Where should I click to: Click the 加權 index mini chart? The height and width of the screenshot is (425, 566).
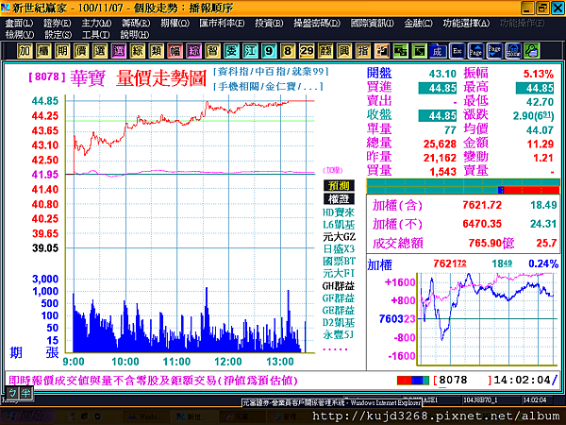click(488, 319)
